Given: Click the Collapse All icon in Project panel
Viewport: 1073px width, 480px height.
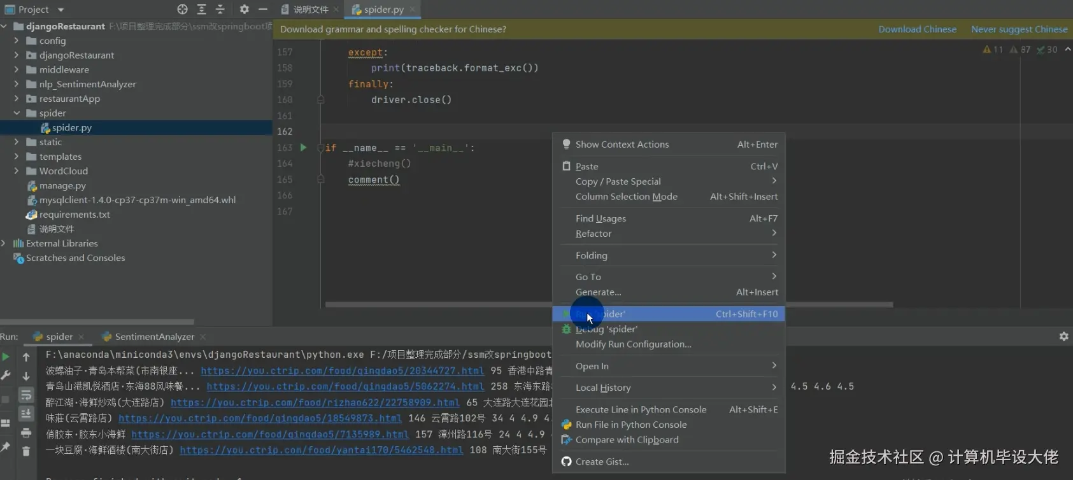Looking at the screenshot, I should pos(220,10).
